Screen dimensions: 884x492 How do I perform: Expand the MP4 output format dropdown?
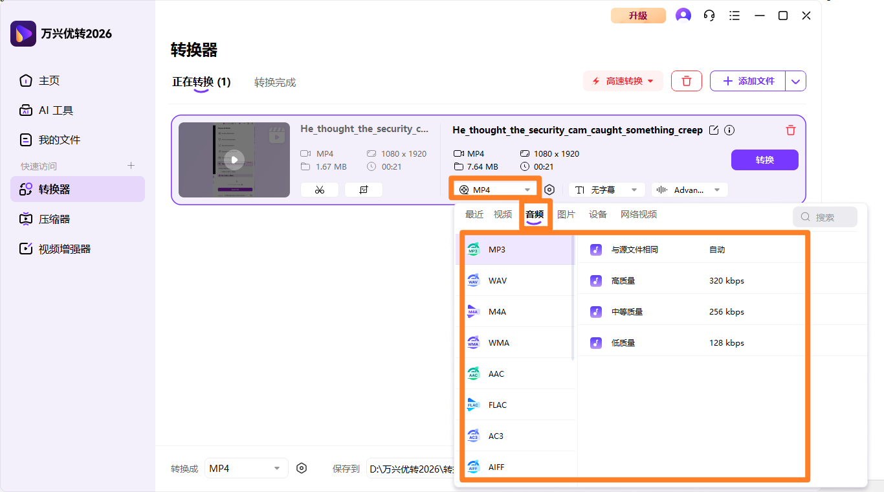496,190
